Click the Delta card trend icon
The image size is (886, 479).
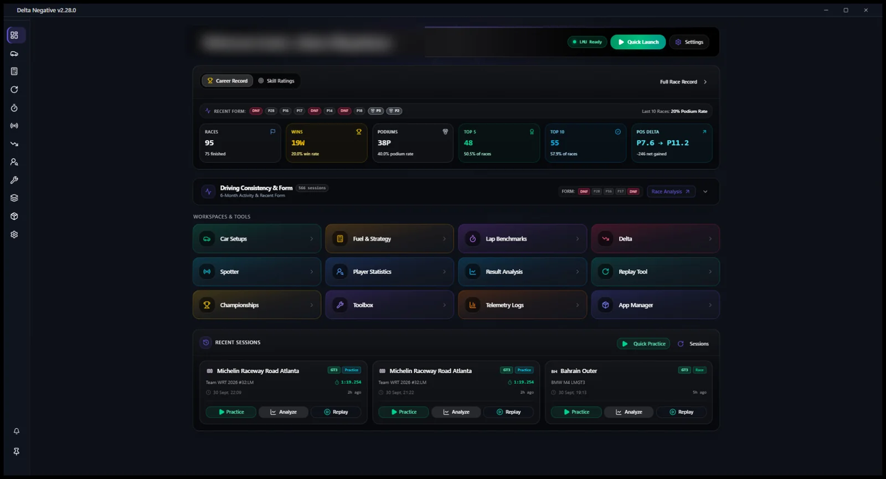pyautogui.click(x=606, y=239)
